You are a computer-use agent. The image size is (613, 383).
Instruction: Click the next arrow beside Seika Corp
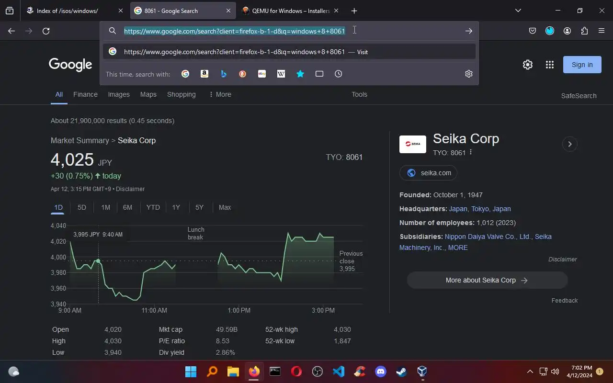(x=569, y=144)
